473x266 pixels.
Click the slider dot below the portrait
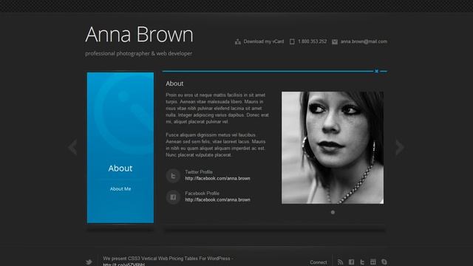pos(333,212)
